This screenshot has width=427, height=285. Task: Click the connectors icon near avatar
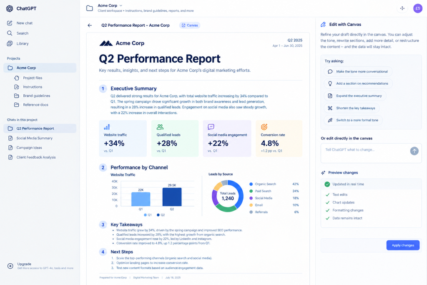tap(402, 8)
